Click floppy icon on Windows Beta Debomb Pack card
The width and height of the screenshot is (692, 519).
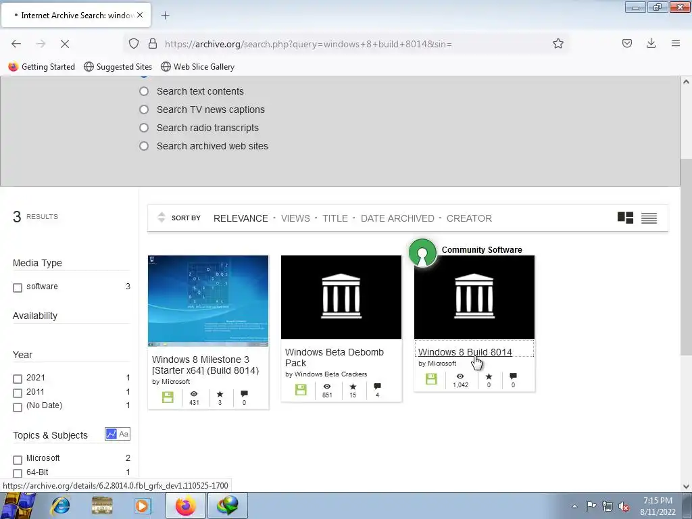(x=301, y=389)
